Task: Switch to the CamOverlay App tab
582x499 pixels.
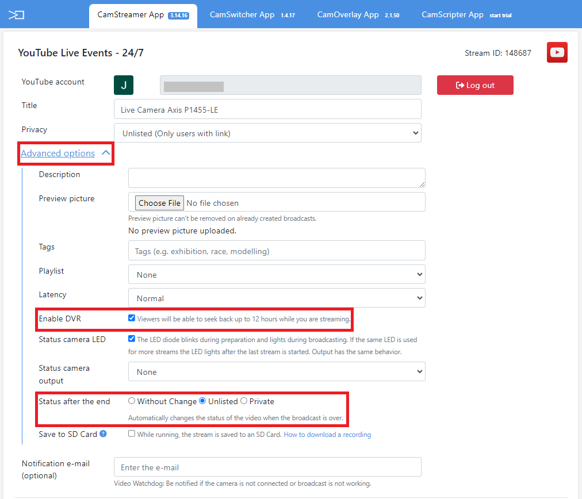Action: click(358, 15)
